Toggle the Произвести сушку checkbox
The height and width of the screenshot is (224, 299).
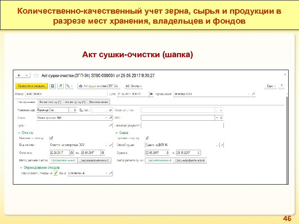147,138
